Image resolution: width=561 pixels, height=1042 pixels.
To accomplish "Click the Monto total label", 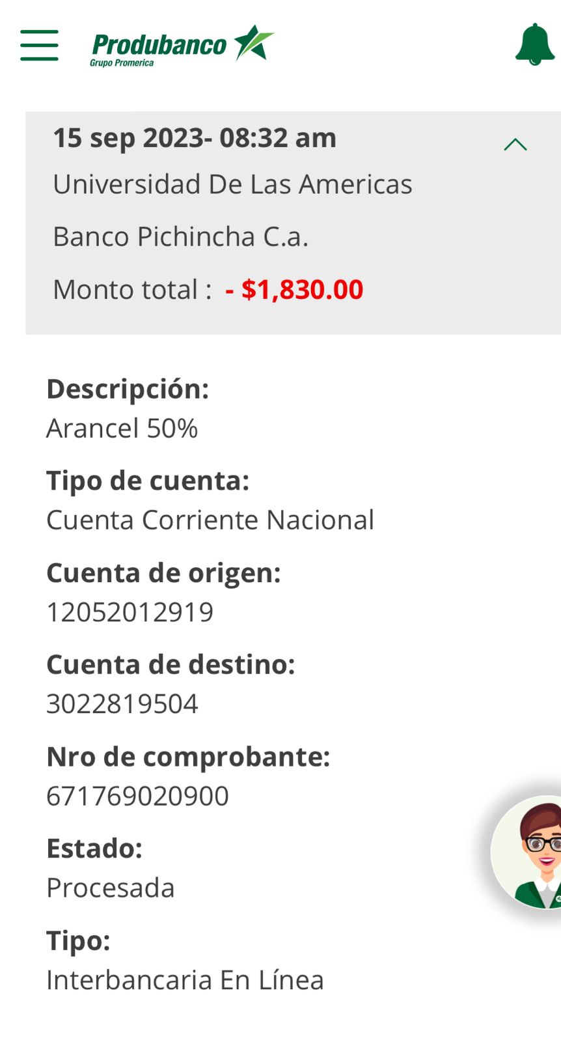I will coord(132,289).
